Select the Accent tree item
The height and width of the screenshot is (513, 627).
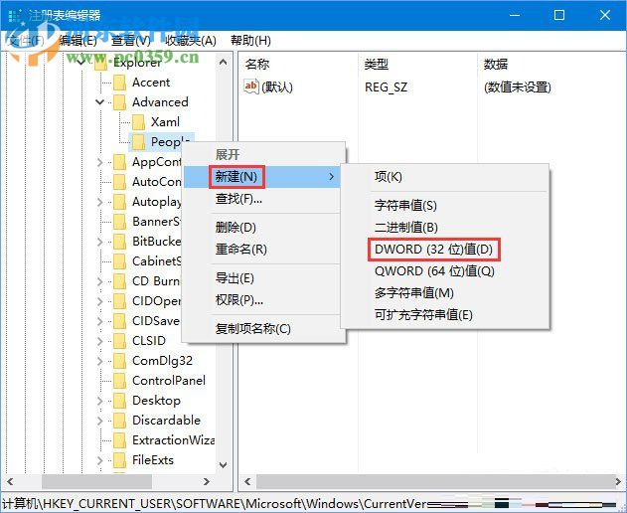point(151,83)
